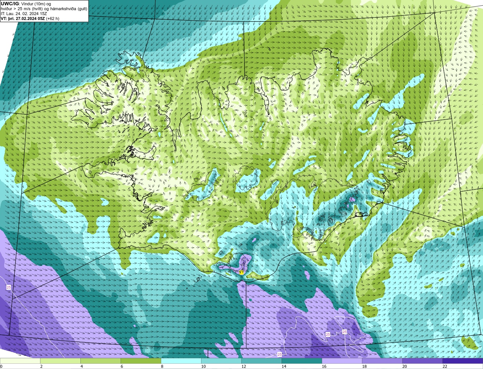Select the 8–10 m/s pale cyan swatch
This screenshot has height=369, width=483.
[x=181, y=361]
